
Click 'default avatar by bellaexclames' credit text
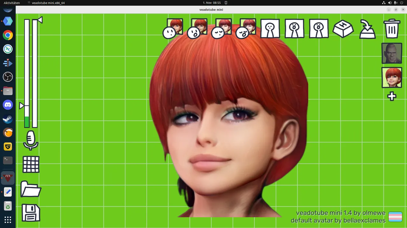[338, 220]
